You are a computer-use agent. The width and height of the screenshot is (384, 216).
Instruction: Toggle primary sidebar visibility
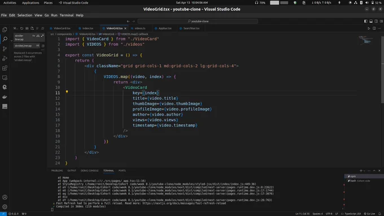[365, 21]
